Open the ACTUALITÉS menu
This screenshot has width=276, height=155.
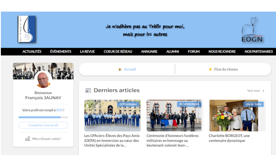pyautogui.click(x=32, y=52)
